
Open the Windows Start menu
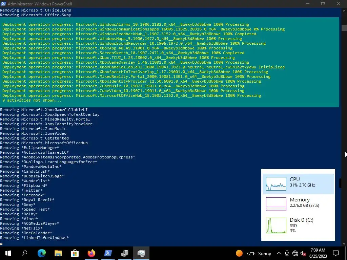pyautogui.click(x=8, y=253)
